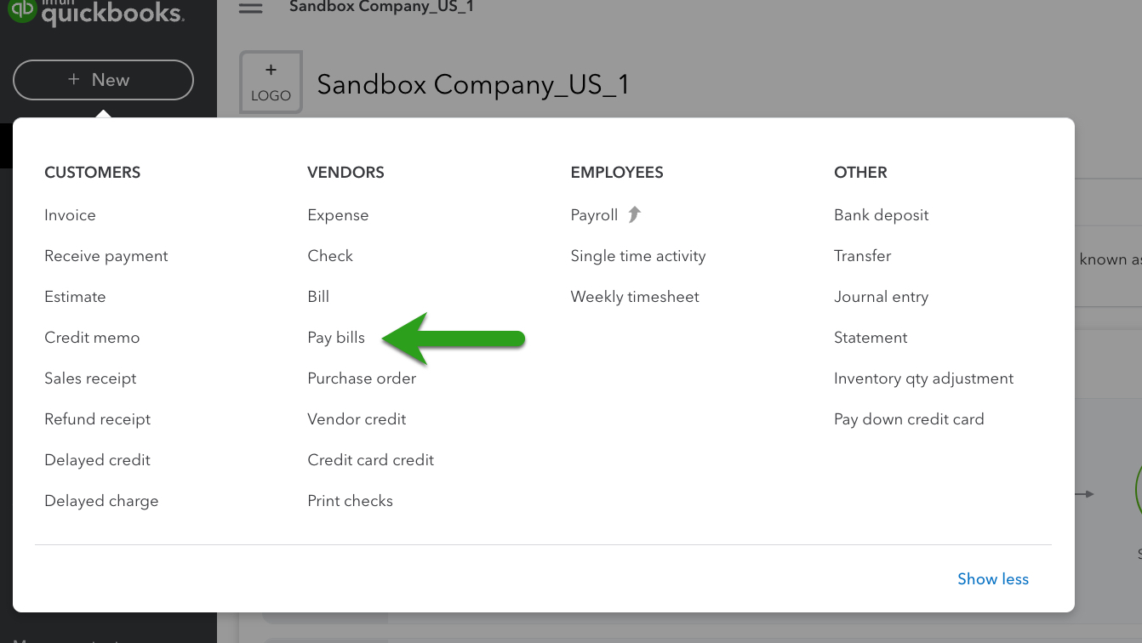Open the Credit memo form
This screenshot has height=643, width=1142.
tap(92, 337)
